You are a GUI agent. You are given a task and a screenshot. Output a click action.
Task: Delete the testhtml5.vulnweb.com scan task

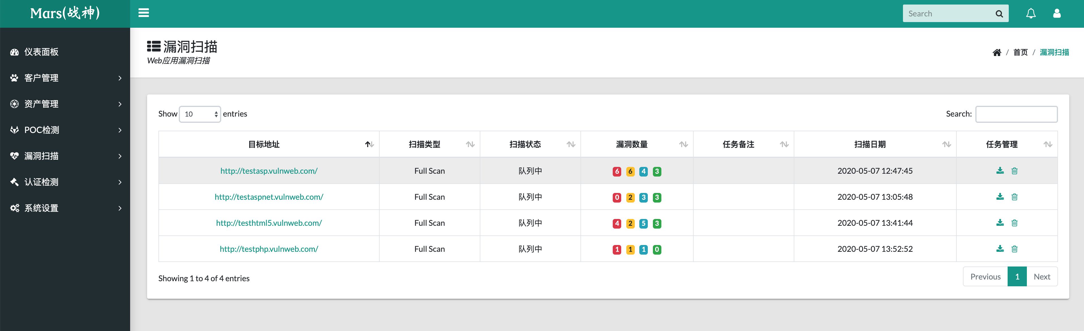(x=1015, y=223)
